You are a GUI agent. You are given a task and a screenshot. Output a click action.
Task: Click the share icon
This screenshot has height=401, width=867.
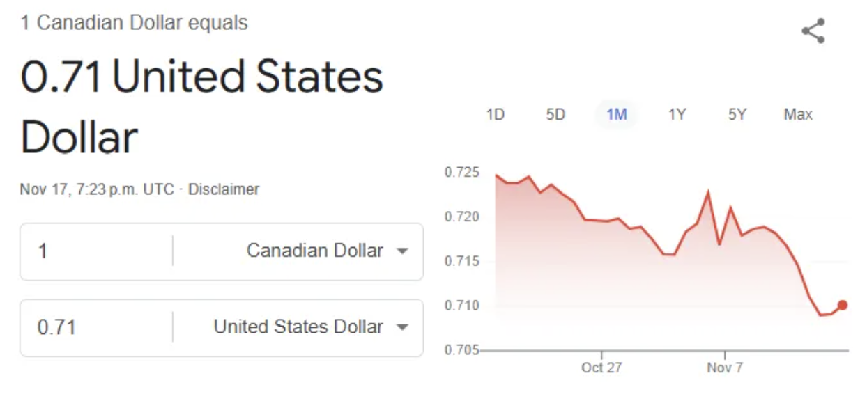click(813, 31)
